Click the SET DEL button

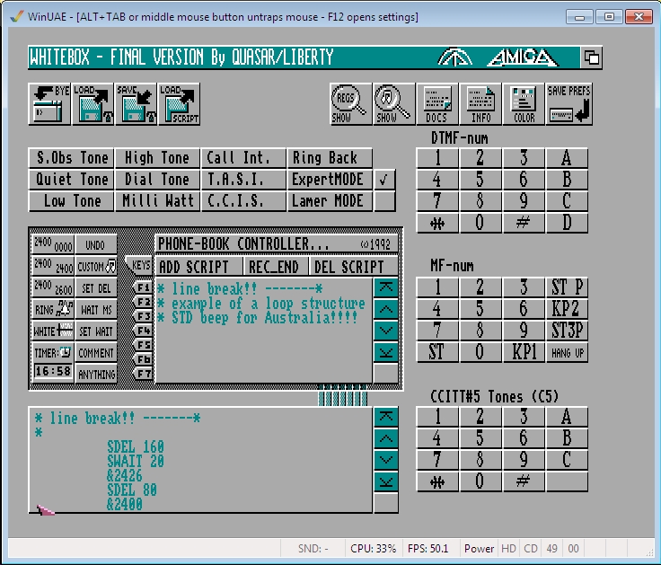(96, 287)
